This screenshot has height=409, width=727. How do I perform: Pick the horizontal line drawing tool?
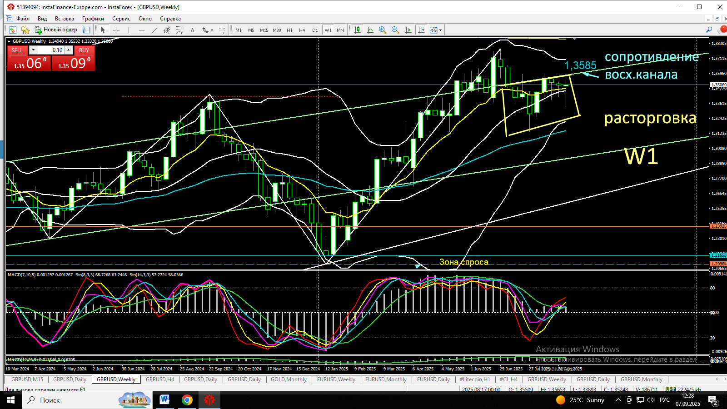(142, 30)
